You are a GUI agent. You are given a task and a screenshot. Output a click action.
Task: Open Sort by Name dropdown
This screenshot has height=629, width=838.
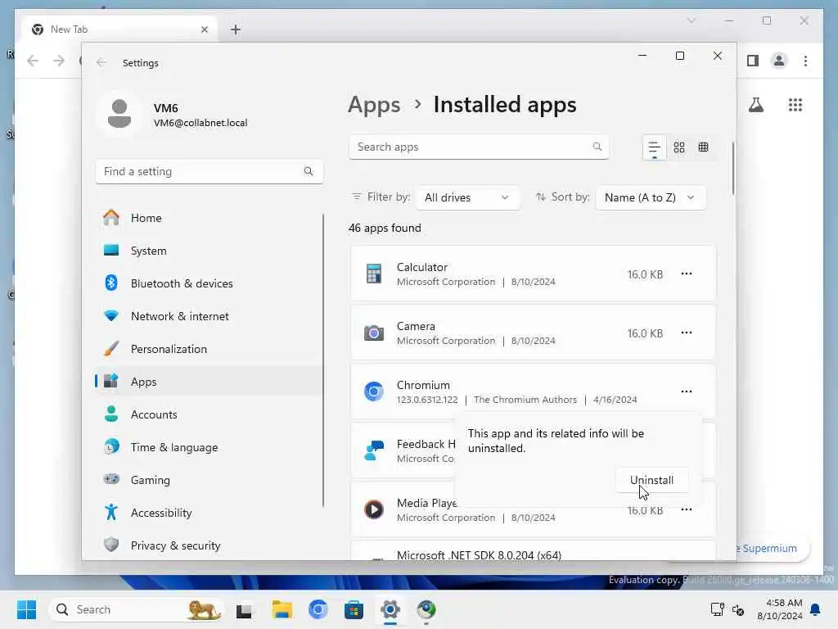coord(650,198)
